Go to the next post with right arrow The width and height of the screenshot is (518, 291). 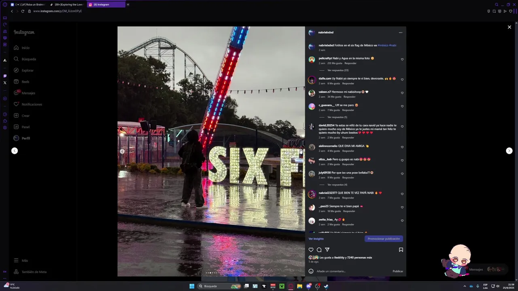pyautogui.click(x=509, y=151)
